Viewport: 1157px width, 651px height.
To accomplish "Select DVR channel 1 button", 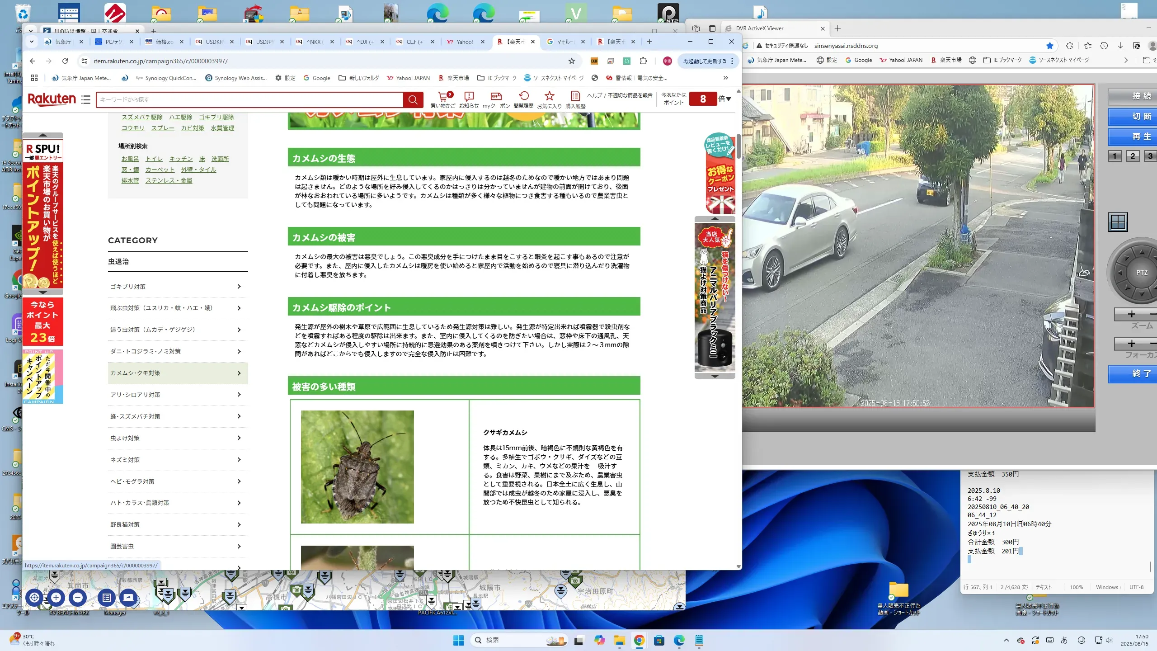I will pyautogui.click(x=1115, y=156).
